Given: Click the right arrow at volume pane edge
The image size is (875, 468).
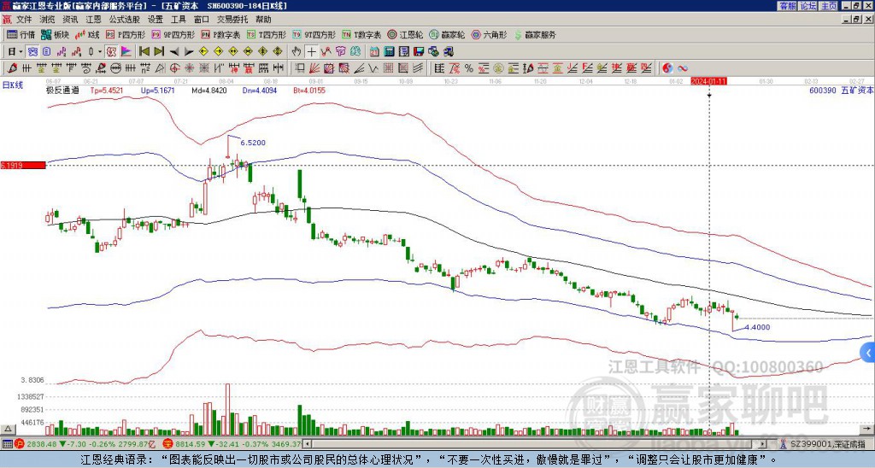Looking at the screenshot, I should coord(866,429).
